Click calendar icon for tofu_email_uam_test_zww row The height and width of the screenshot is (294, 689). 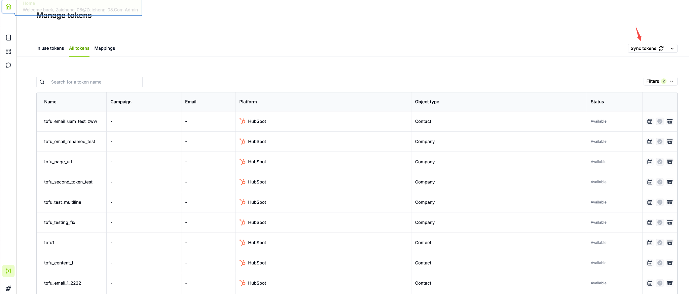[x=650, y=121]
